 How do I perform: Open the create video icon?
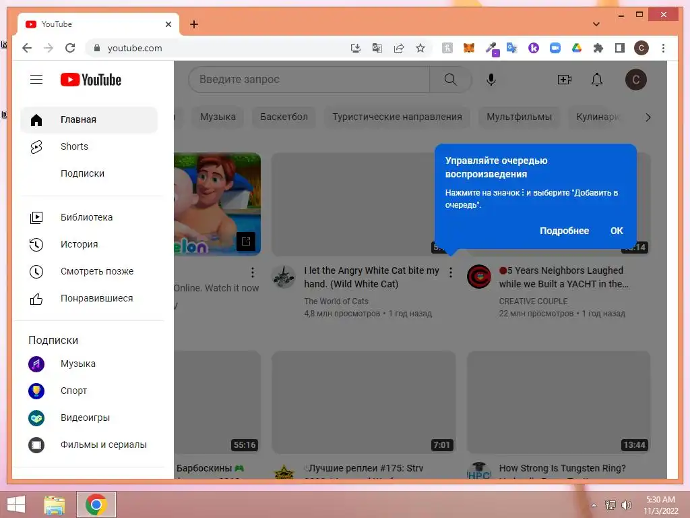tap(564, 80)
